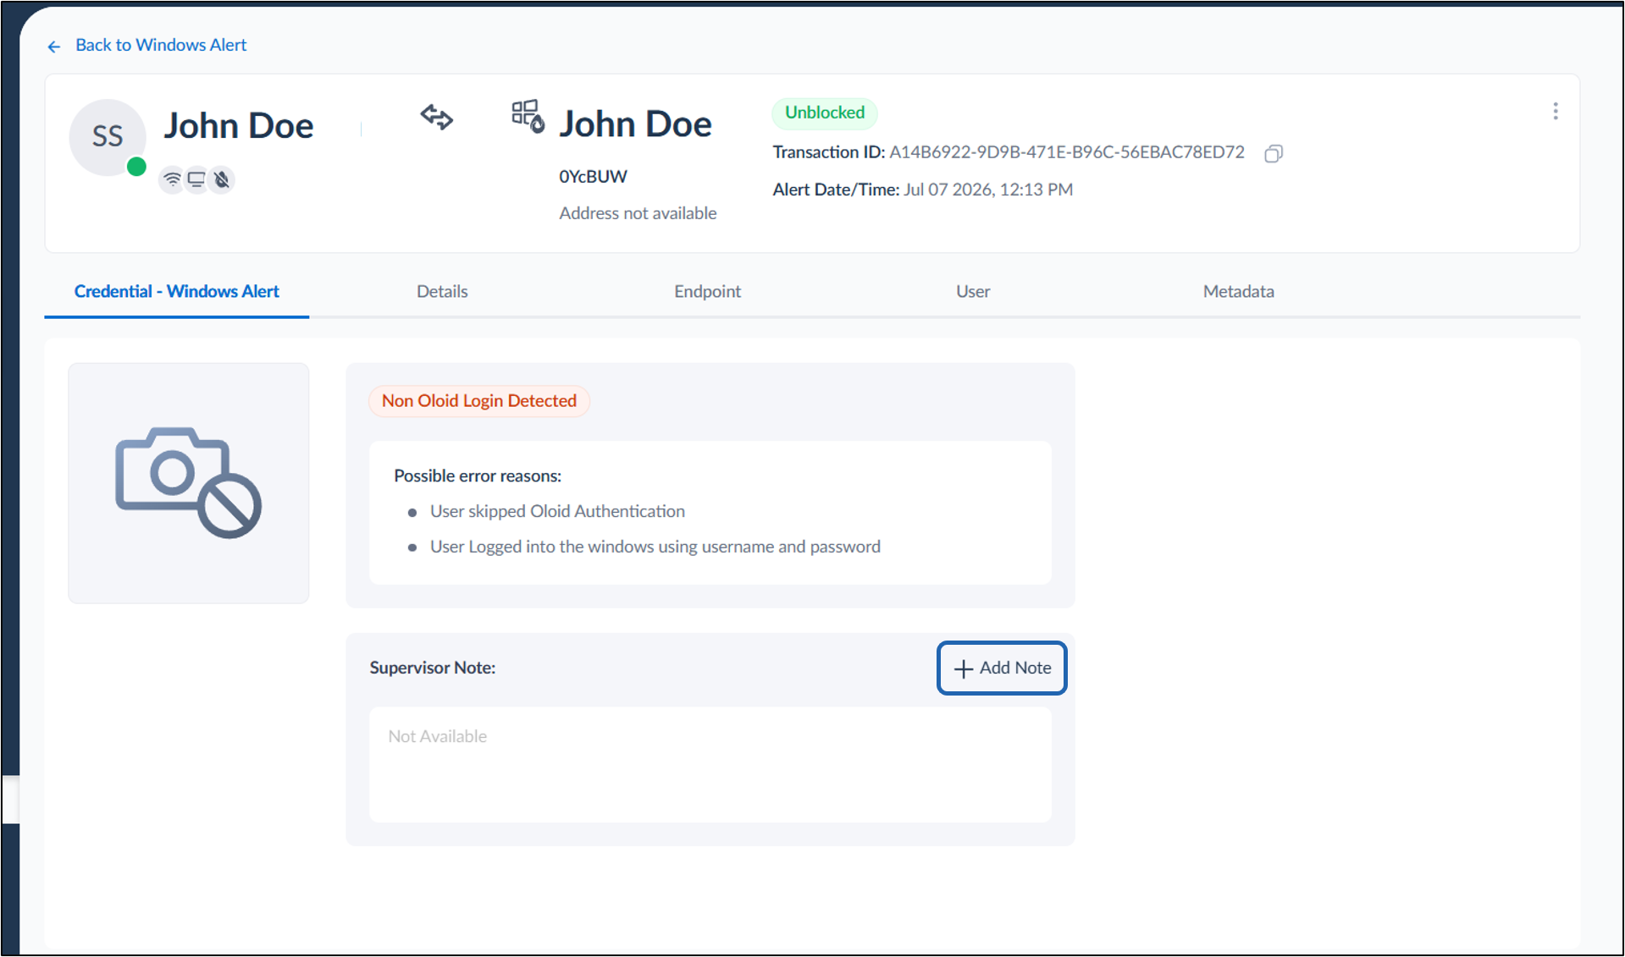Click the John Doe name beside Windows device icon

point(635,124)
